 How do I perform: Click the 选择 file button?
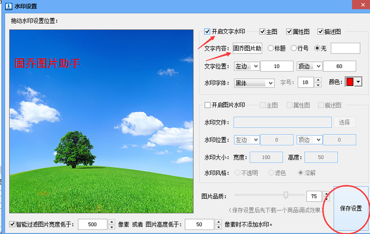[x=345, y=122]
